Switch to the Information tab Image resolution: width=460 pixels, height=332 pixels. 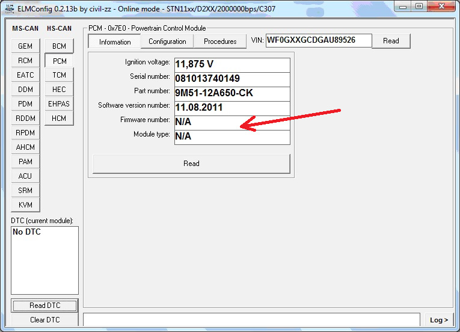[115, 41]
